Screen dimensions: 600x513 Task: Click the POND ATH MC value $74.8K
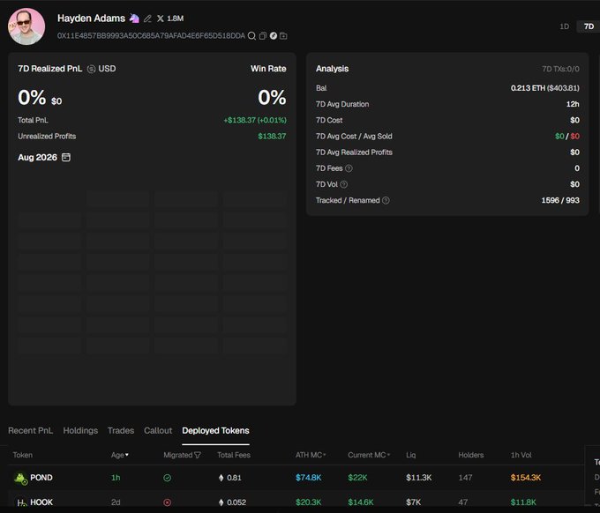(x=309, y=478)
